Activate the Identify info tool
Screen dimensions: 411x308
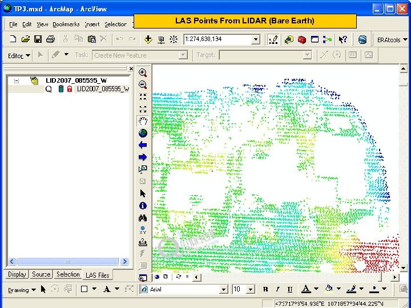[143, 205]
